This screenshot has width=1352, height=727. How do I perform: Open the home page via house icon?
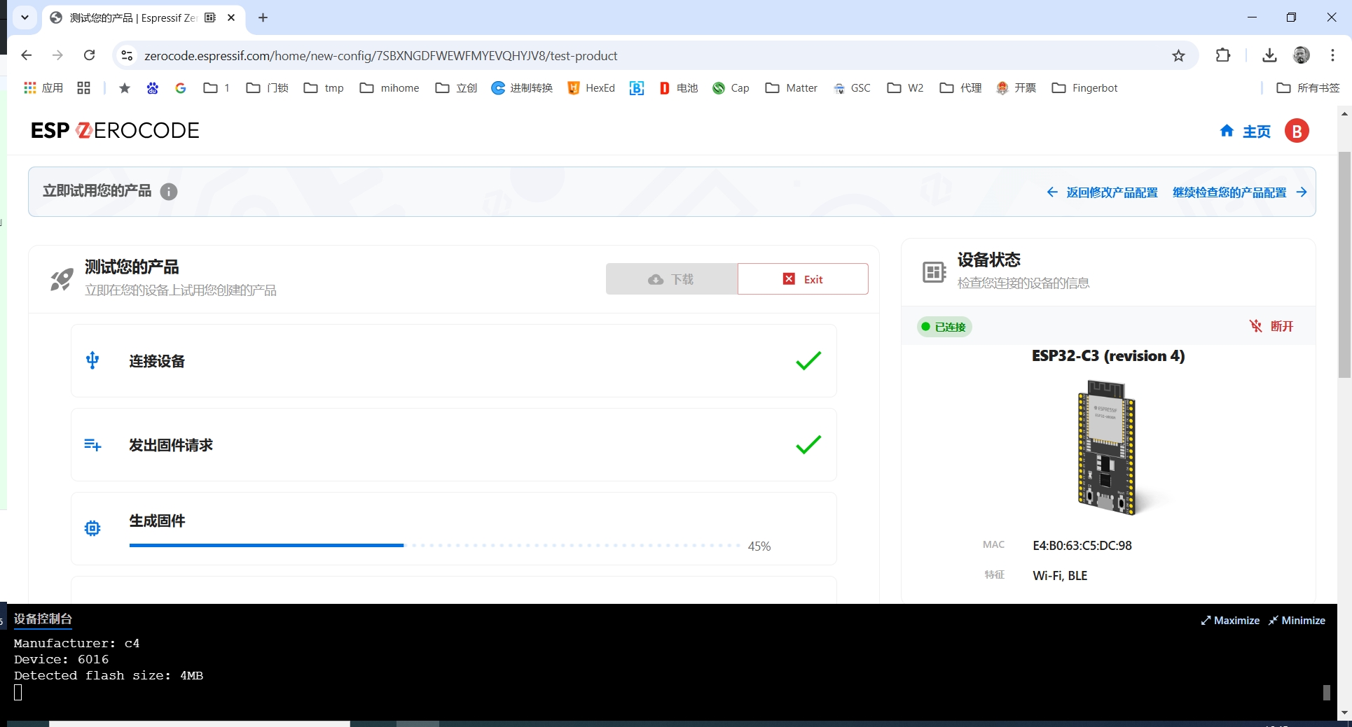(x=1227, y=131)
